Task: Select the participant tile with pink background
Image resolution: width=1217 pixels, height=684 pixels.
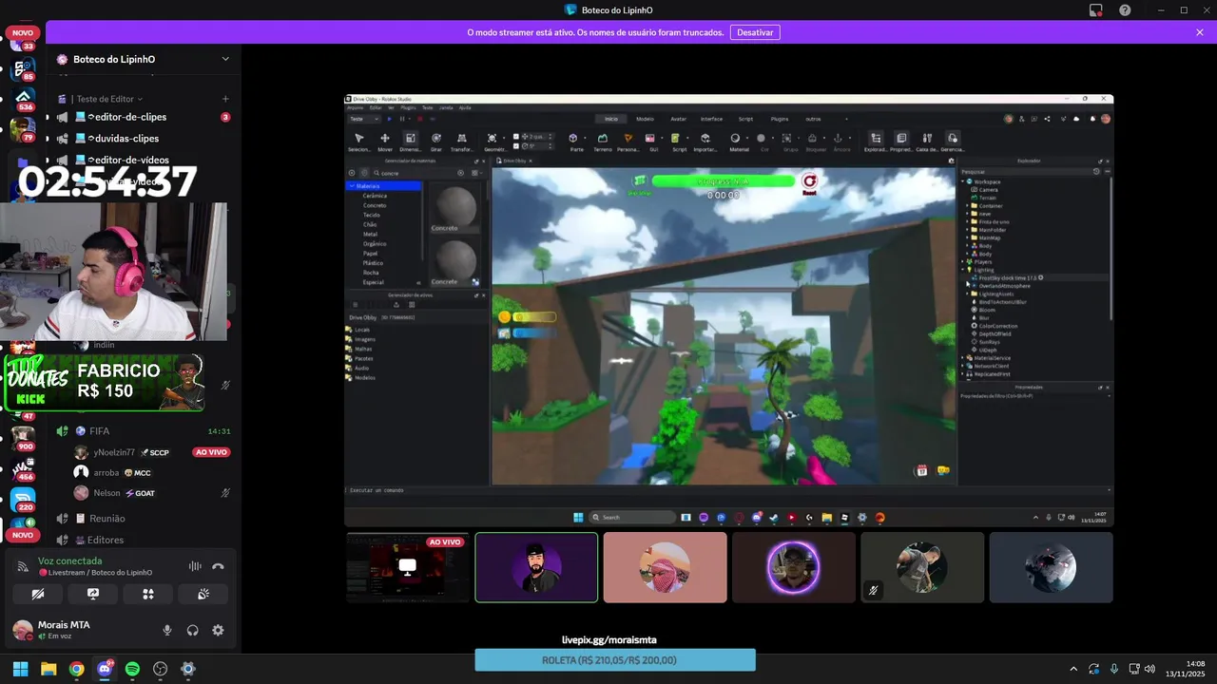Action: pos(665,567)
